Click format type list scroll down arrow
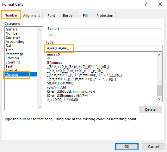This screenshot has width=167, height=152. 159,99
